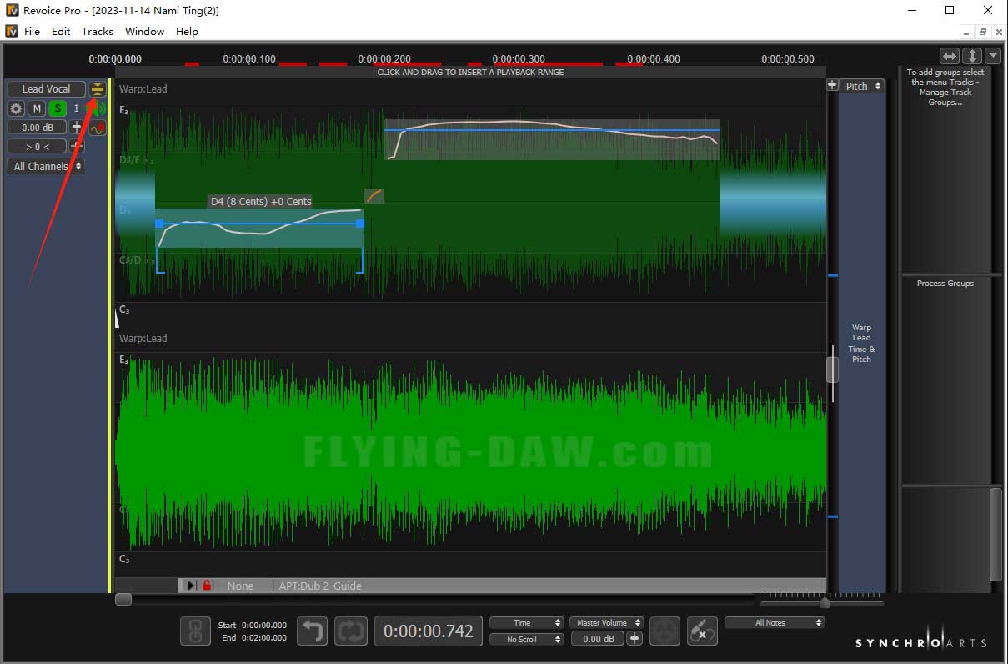Click the return-to-start arrow button
Viewport: 1008px width, 664px height.
[313, 631]
